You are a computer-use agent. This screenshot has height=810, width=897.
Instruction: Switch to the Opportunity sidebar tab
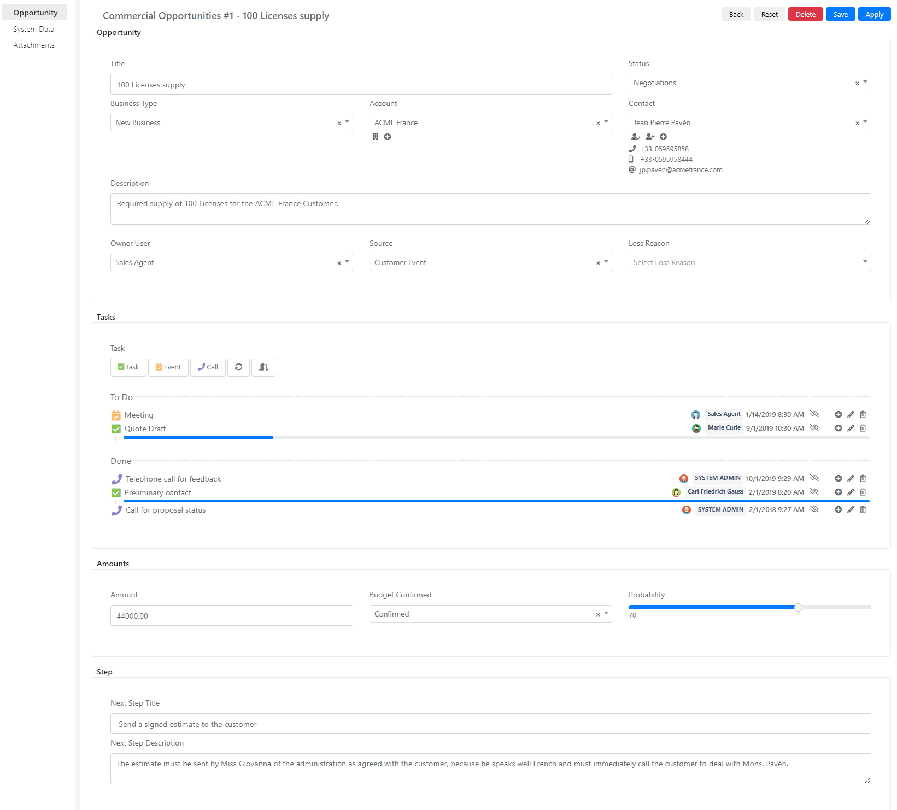(x=35, y=13)
